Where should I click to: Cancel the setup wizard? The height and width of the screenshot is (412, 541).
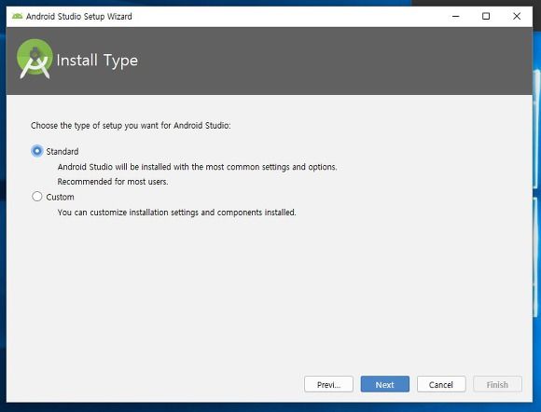441,384
